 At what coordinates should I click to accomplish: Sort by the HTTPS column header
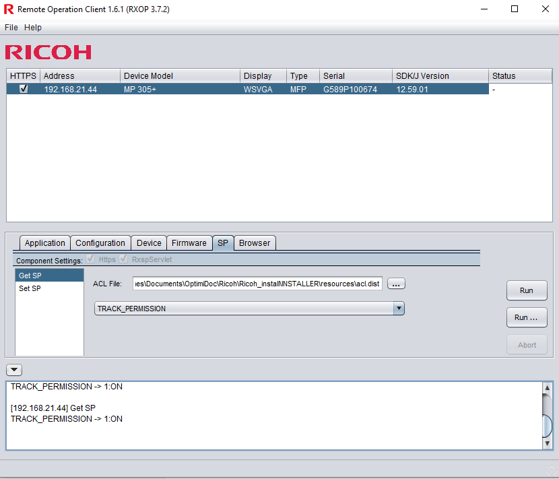[23, 76]
